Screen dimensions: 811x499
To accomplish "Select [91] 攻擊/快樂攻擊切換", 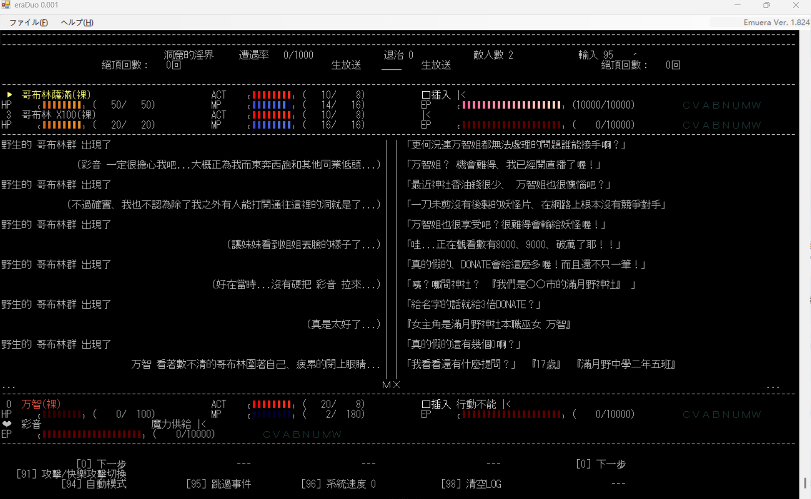I will [x=71, y=474].
